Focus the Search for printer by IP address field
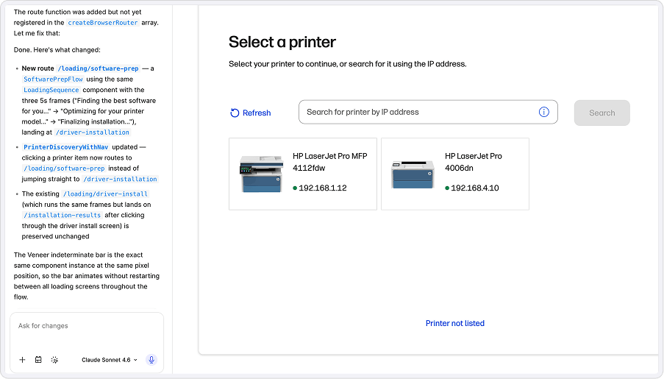Screen dimensions: 664x379 pyautogui.click(x=428, y=112)
